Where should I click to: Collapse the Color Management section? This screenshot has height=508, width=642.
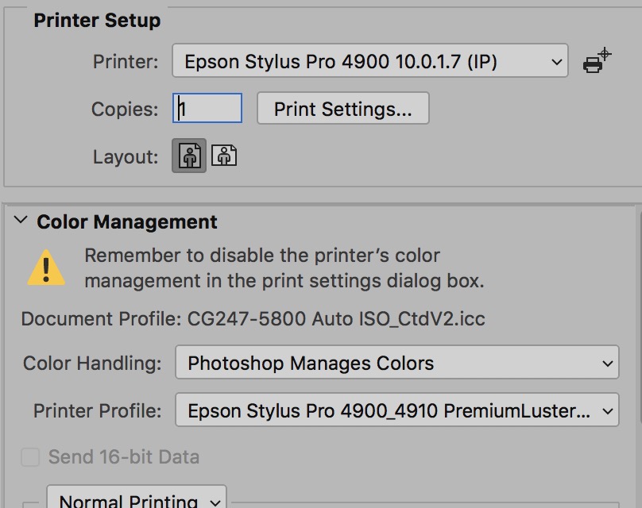(21, 221)
